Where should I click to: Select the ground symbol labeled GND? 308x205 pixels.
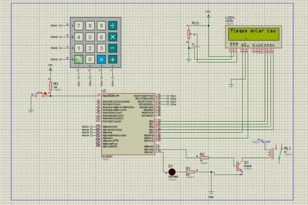211,192
